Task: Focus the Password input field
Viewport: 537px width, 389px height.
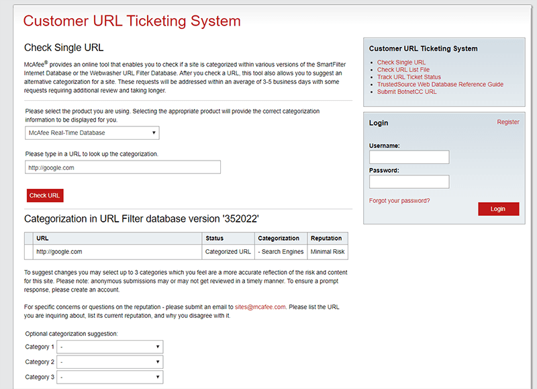Action: 409,181
